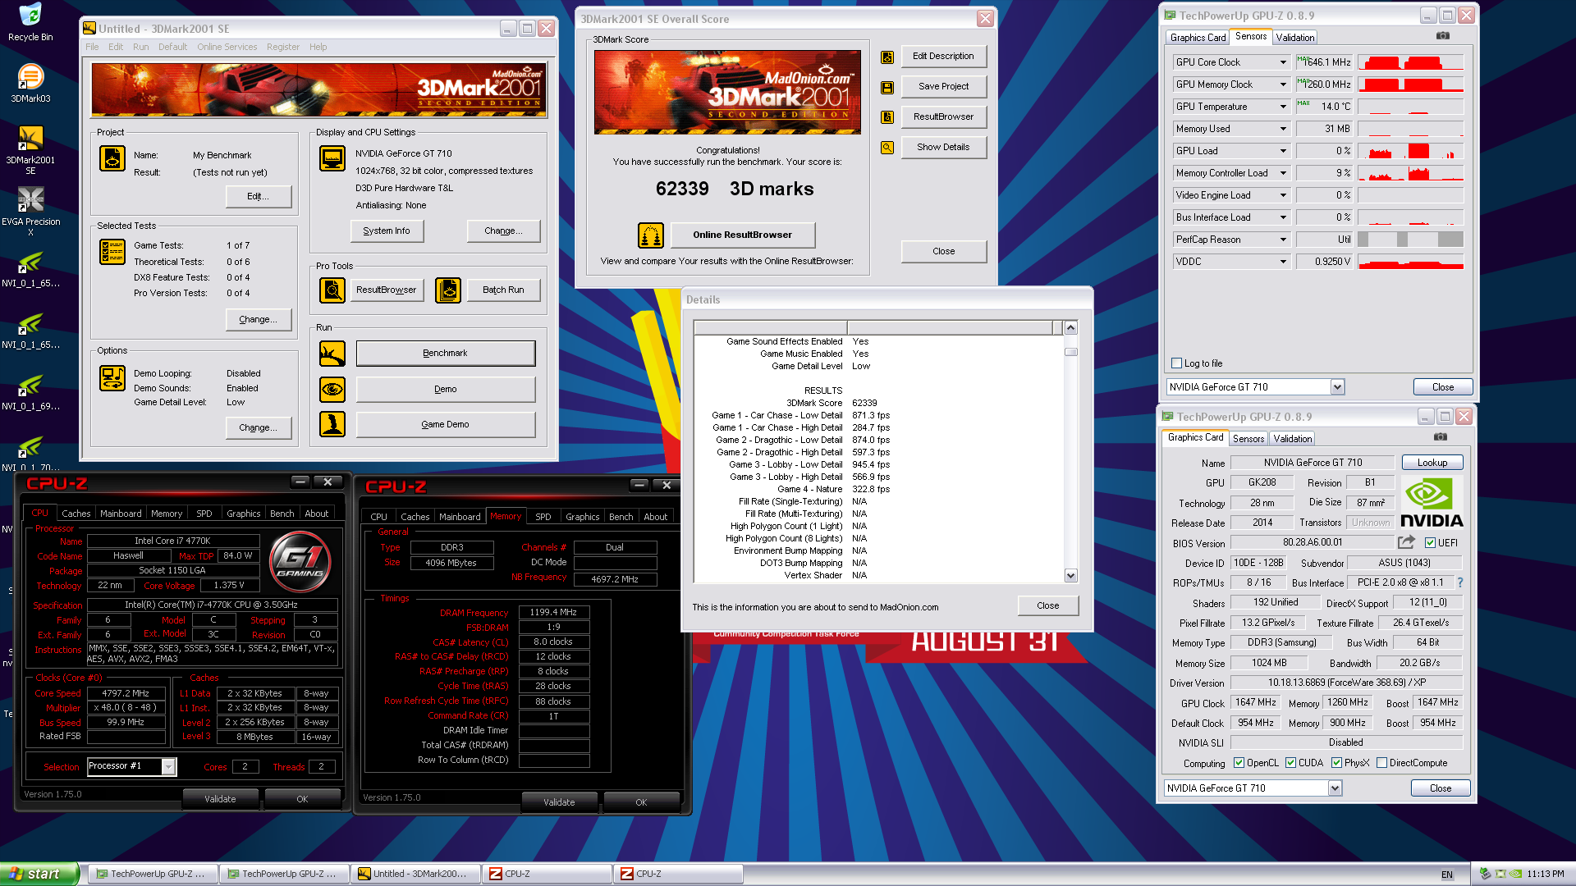Image resolution: width=1576 pixels, height=886 pixels.
Task: Click Close in the Details dialog
Action: tap(1047, 605)
